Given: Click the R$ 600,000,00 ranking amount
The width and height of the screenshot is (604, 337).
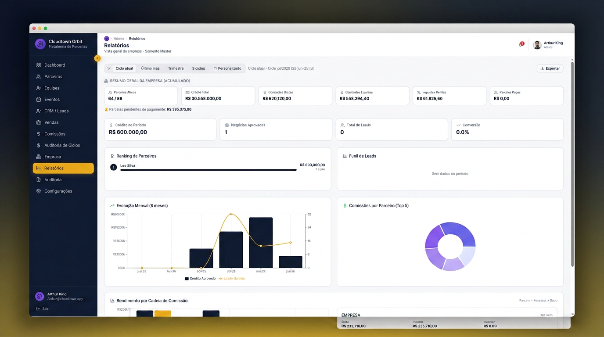Looking at the screenshot, I should click(313, 165).
